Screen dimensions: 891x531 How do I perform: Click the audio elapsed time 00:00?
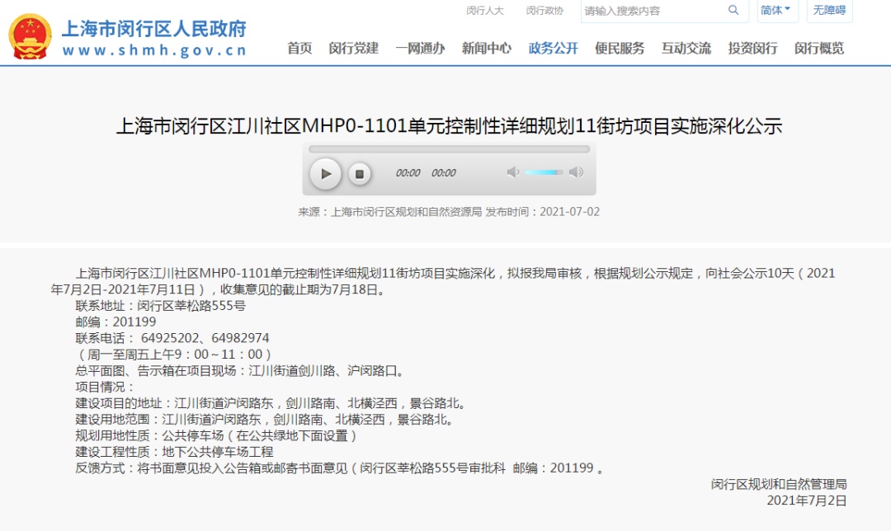408,173
